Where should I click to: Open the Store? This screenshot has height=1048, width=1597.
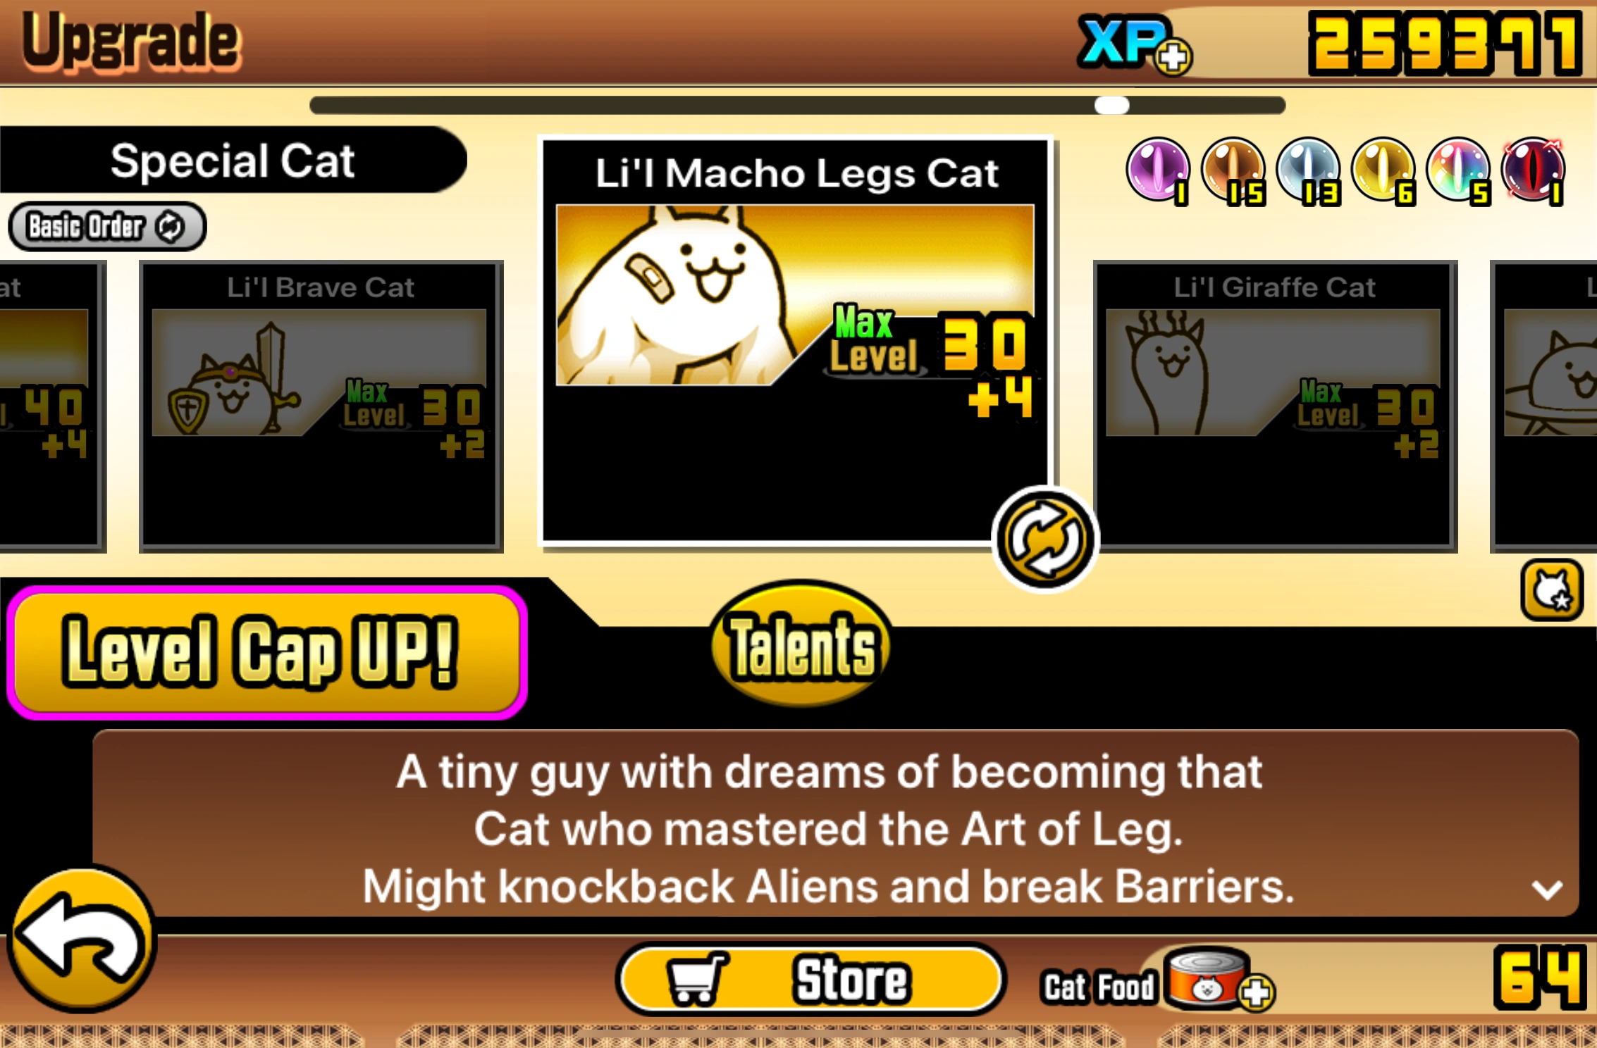pyautogui.click(x=810, y=979)
